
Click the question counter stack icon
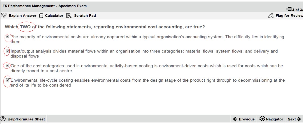(289, 9)
